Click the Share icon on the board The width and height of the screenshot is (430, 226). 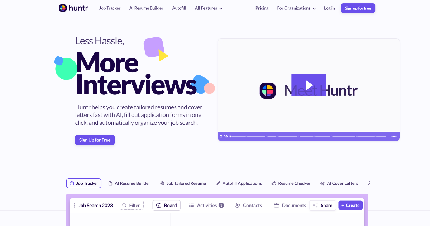pos(315,205)
